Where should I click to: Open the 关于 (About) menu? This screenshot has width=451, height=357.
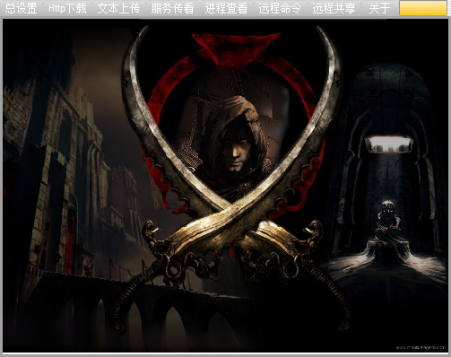coord(379,8)
